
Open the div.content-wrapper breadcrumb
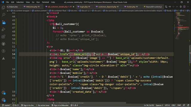(x=20, y=11)
